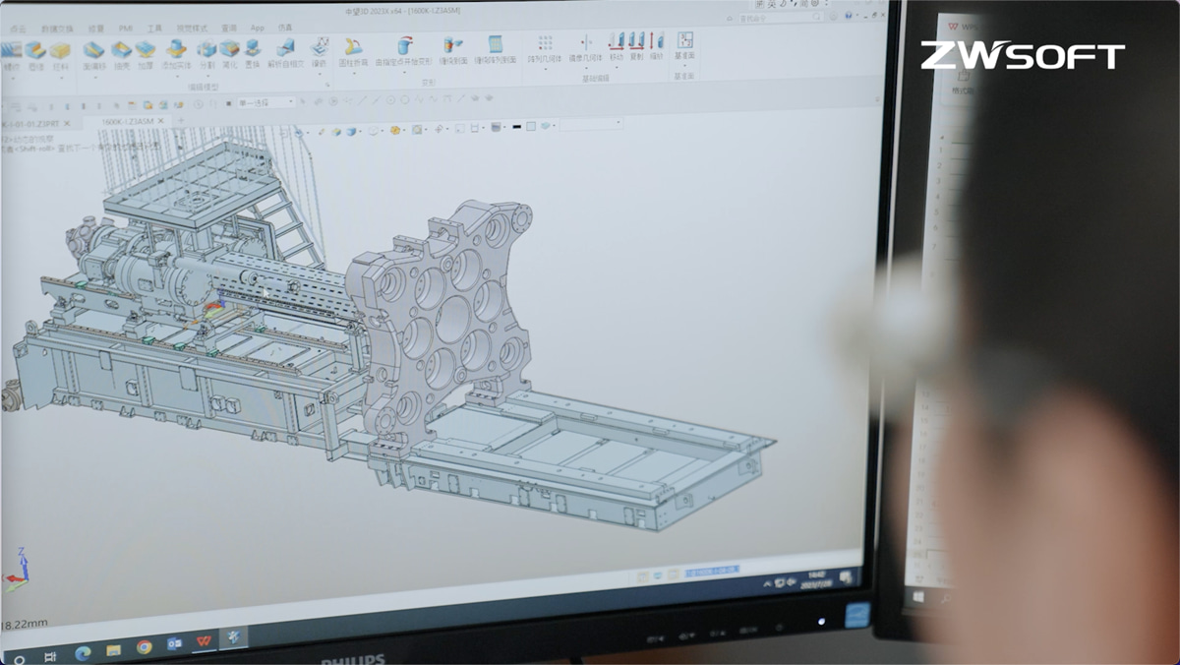Viewport: 1180px width, 665px height.
Task: Open the 查询 ribbon tab
Action: [x=229, y=27]
